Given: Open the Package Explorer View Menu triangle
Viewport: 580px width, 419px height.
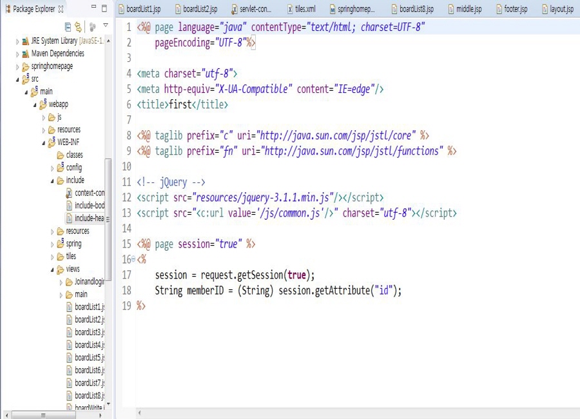Looking at the screenshot, I should 106,25.
